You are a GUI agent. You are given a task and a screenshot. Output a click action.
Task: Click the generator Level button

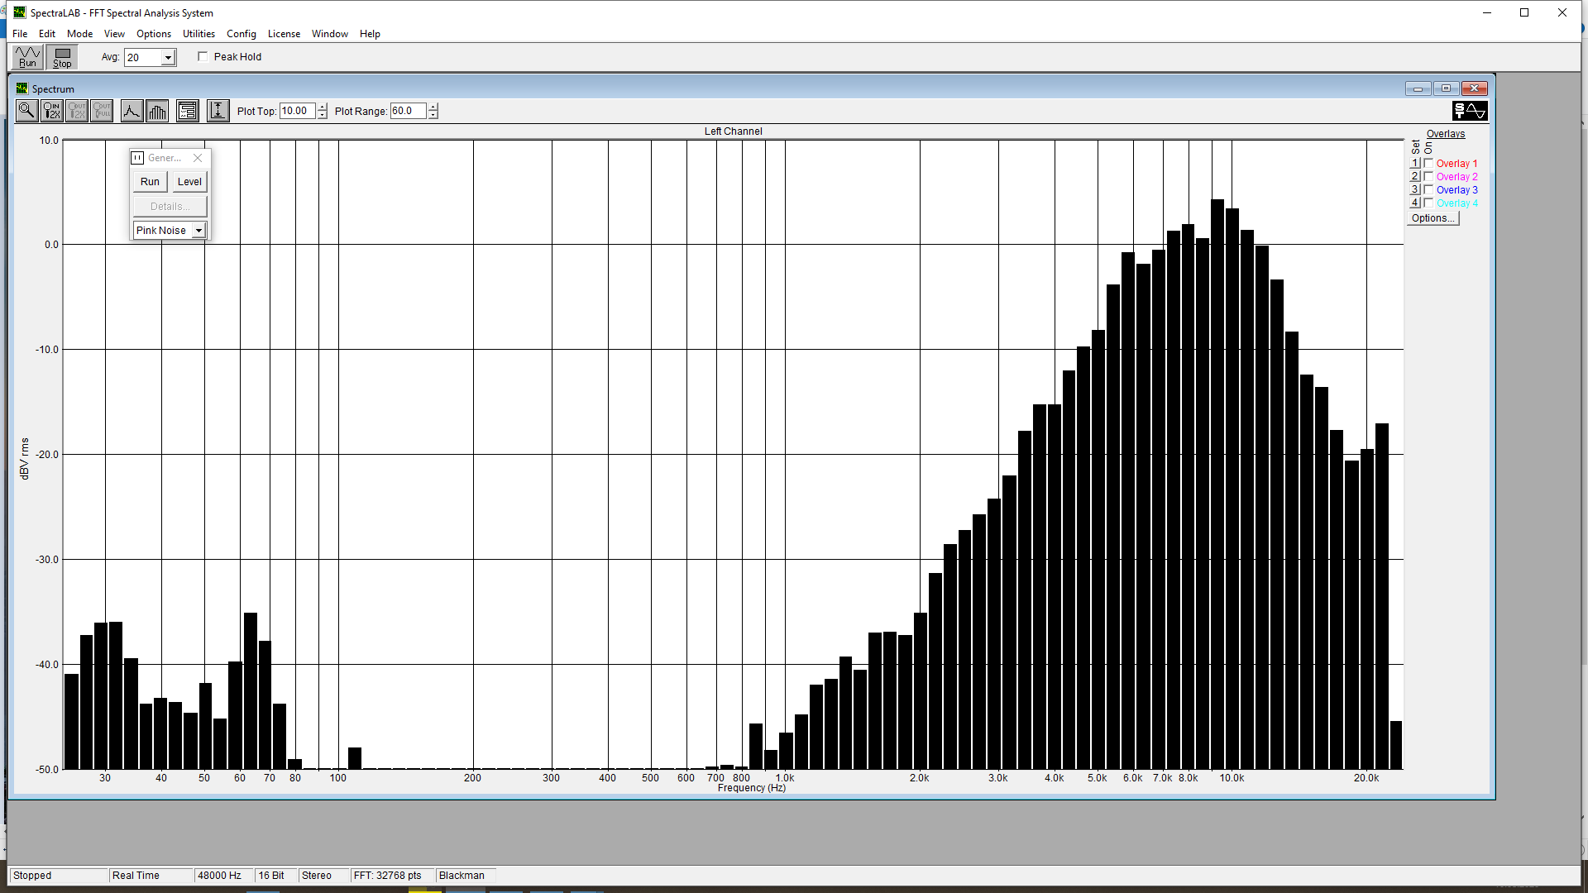(189, 182)
